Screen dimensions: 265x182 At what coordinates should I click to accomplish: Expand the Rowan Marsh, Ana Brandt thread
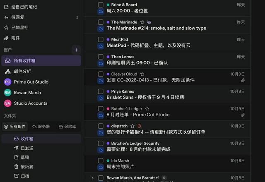[92, 178]
